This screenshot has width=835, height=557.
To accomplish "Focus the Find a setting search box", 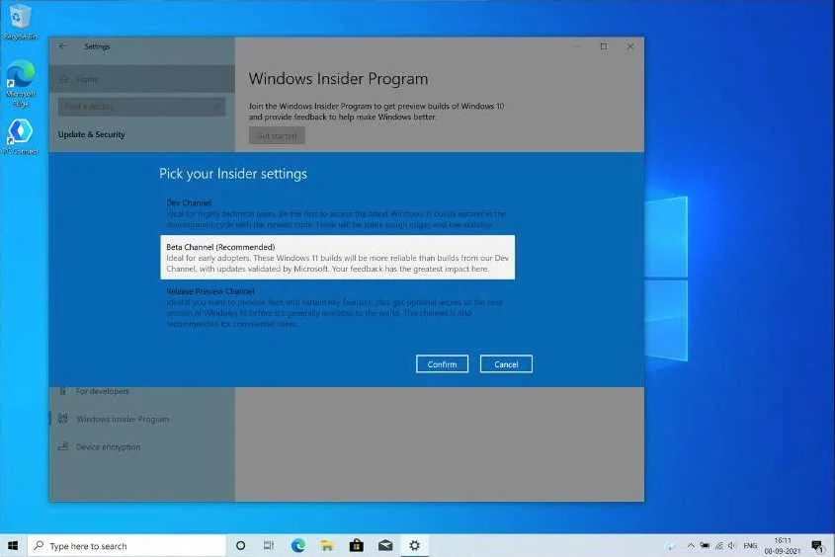I will 141,107.
